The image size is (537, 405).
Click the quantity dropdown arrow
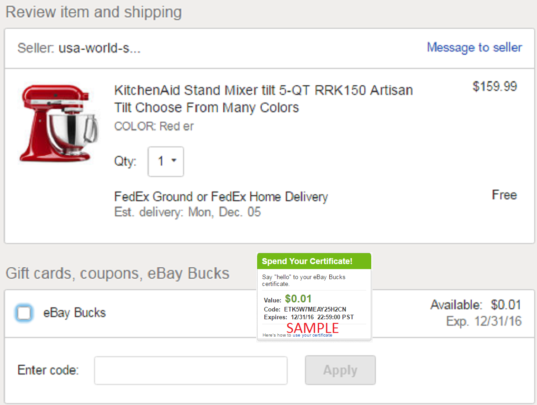(x=174, y=161)
